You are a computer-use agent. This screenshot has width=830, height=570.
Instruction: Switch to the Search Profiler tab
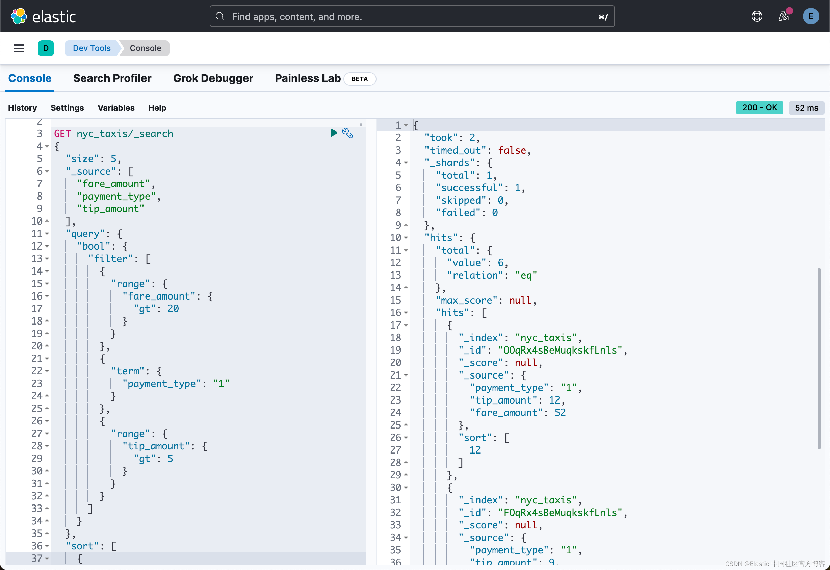112,78
